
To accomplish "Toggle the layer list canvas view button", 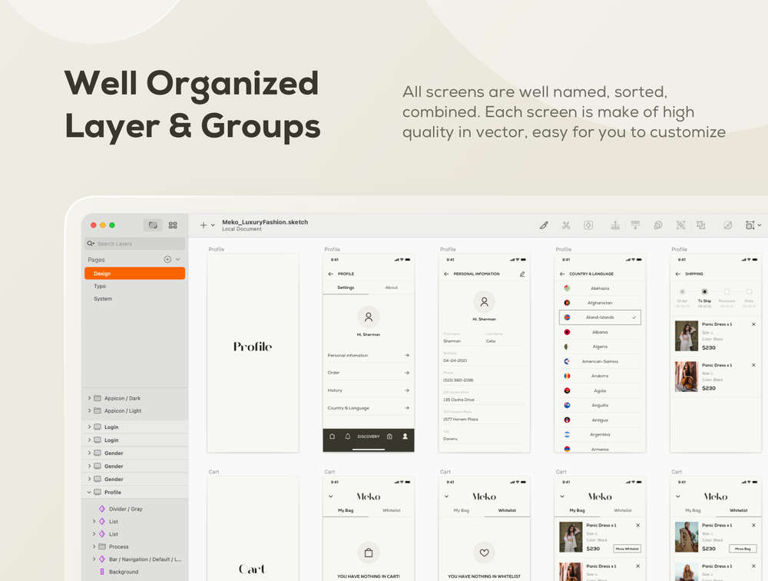I will click(153, 225).
